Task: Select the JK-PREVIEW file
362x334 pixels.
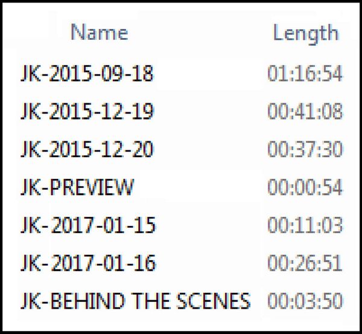Action: point(77,187)
